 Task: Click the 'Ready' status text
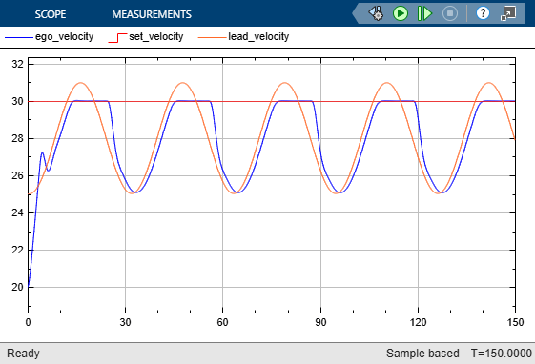coord(23,354)
